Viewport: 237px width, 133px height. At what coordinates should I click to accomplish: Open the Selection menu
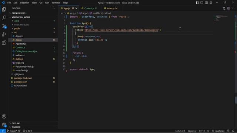24,3
